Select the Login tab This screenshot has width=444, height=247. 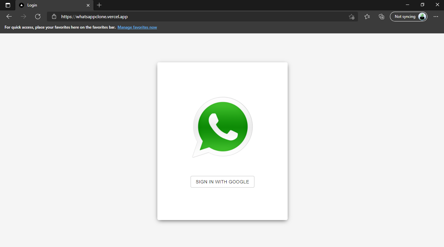(x=54, y=5)
